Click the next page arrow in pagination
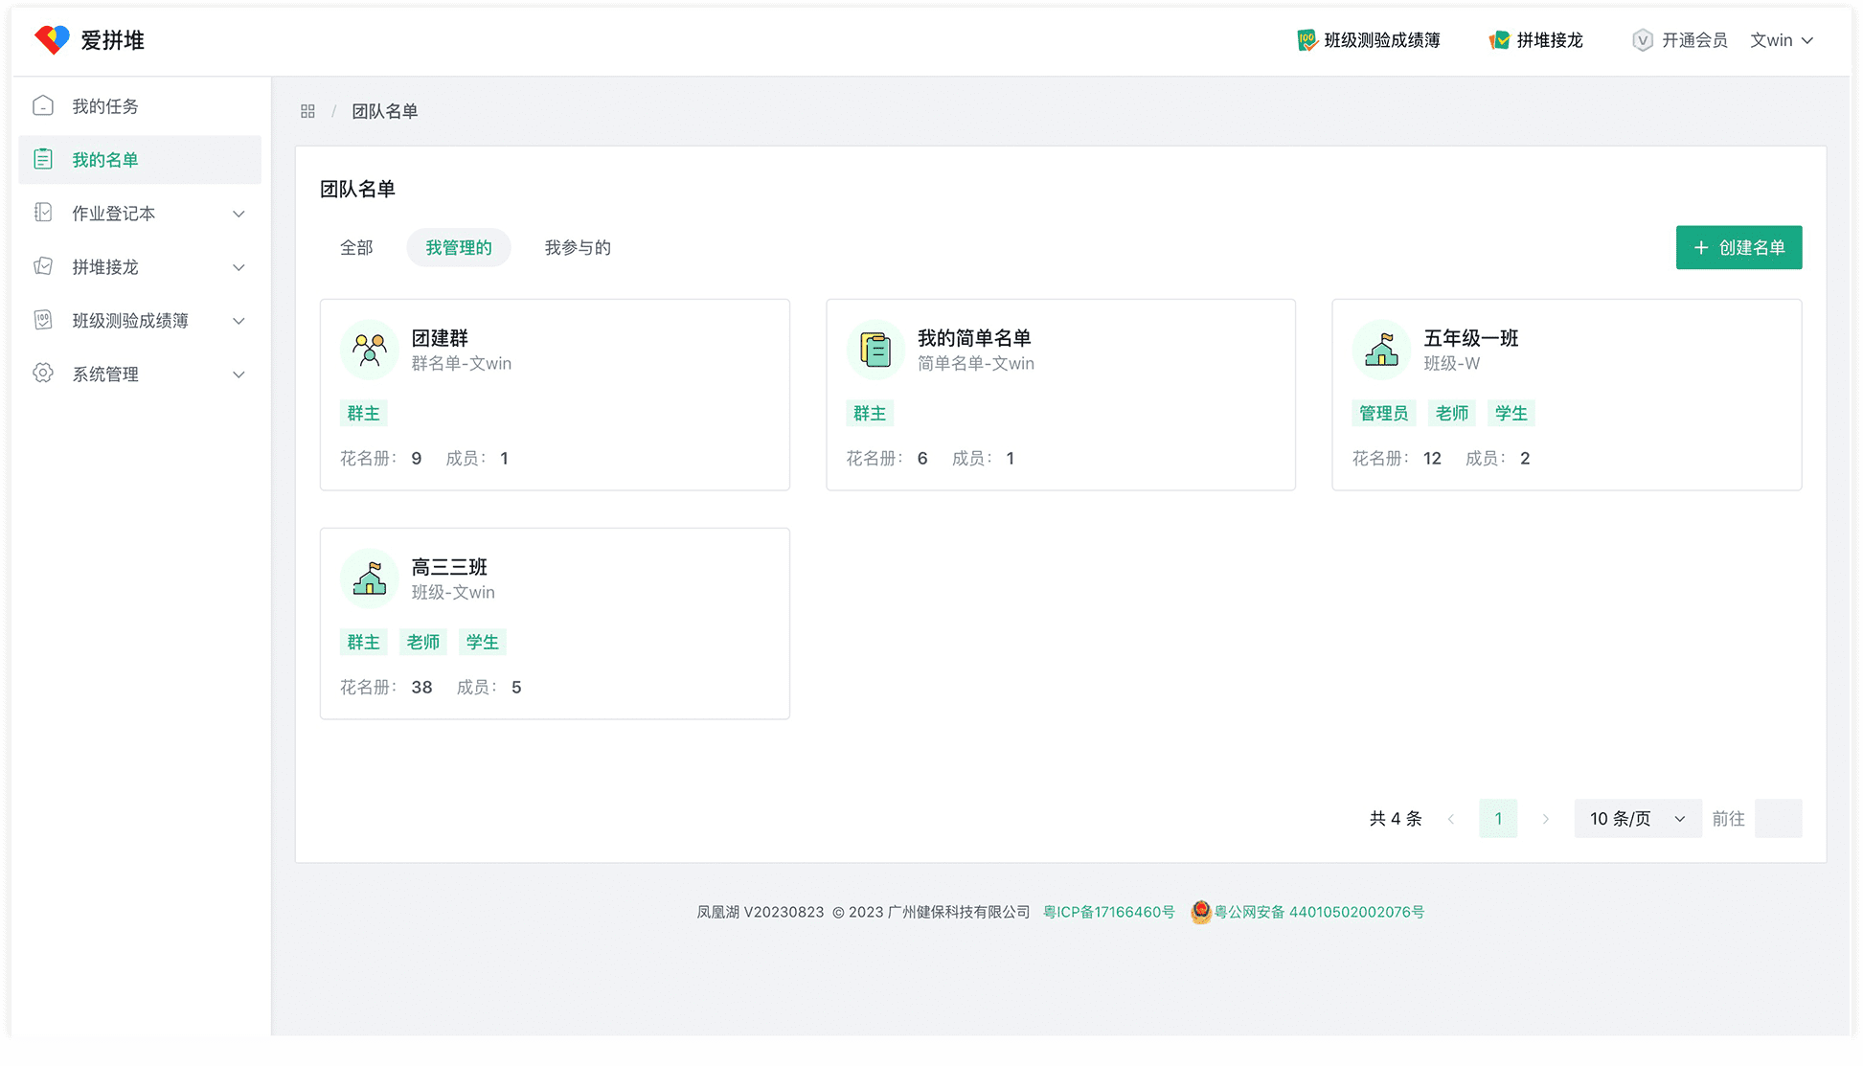Viewport: 1863px width, 1066px height. [1545, 819]
